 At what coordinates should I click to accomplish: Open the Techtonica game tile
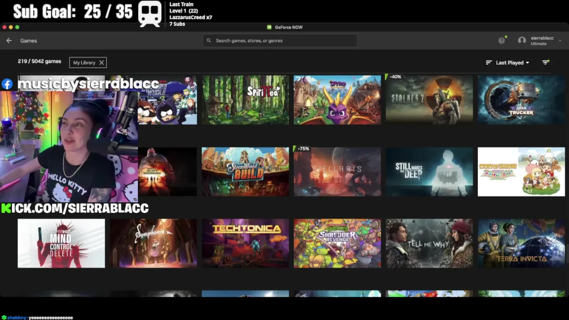coord(245,243)
